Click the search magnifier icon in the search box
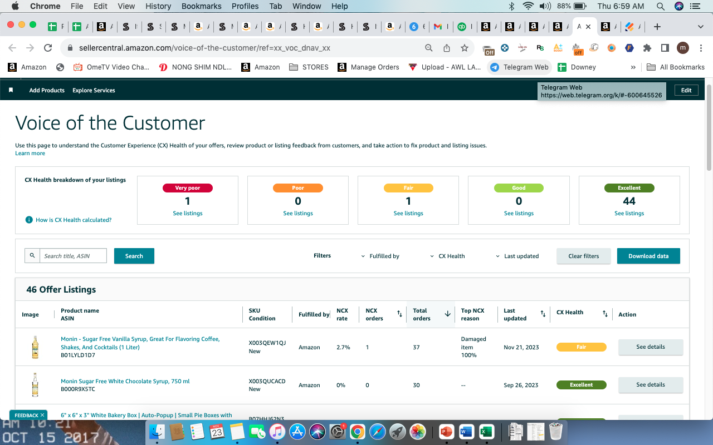The image size is (713, 445). coord(32,255)
